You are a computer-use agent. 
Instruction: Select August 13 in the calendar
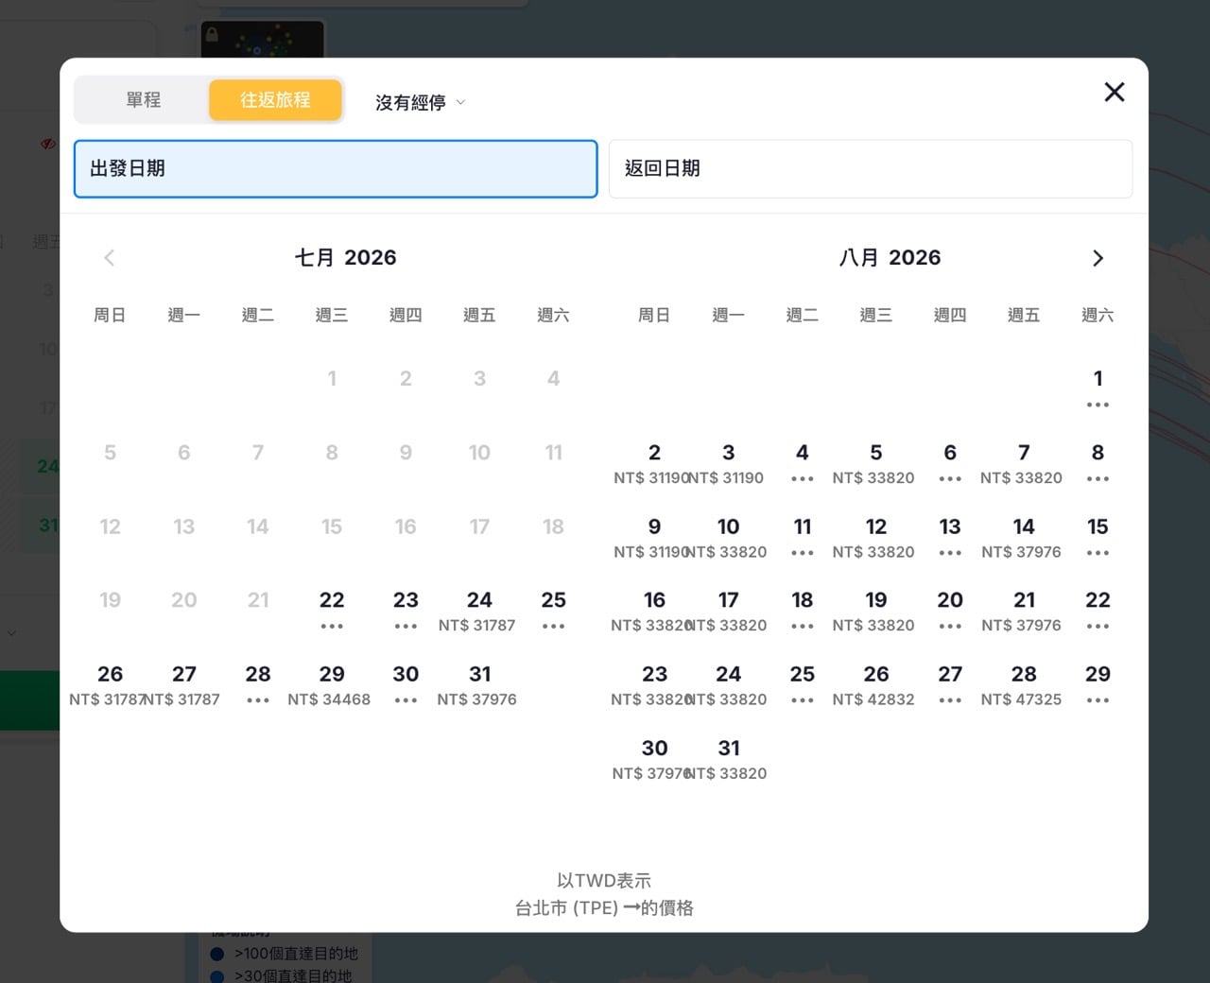pos(950,537)
